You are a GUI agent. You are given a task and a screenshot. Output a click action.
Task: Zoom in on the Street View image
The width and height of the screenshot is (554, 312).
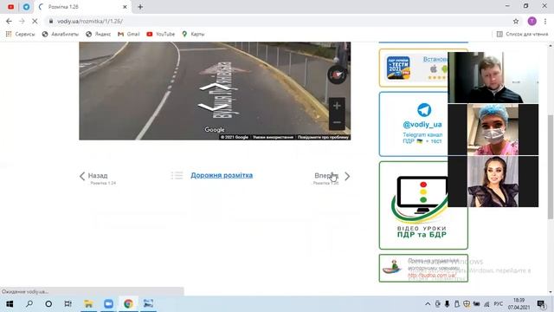click(337, 106)
